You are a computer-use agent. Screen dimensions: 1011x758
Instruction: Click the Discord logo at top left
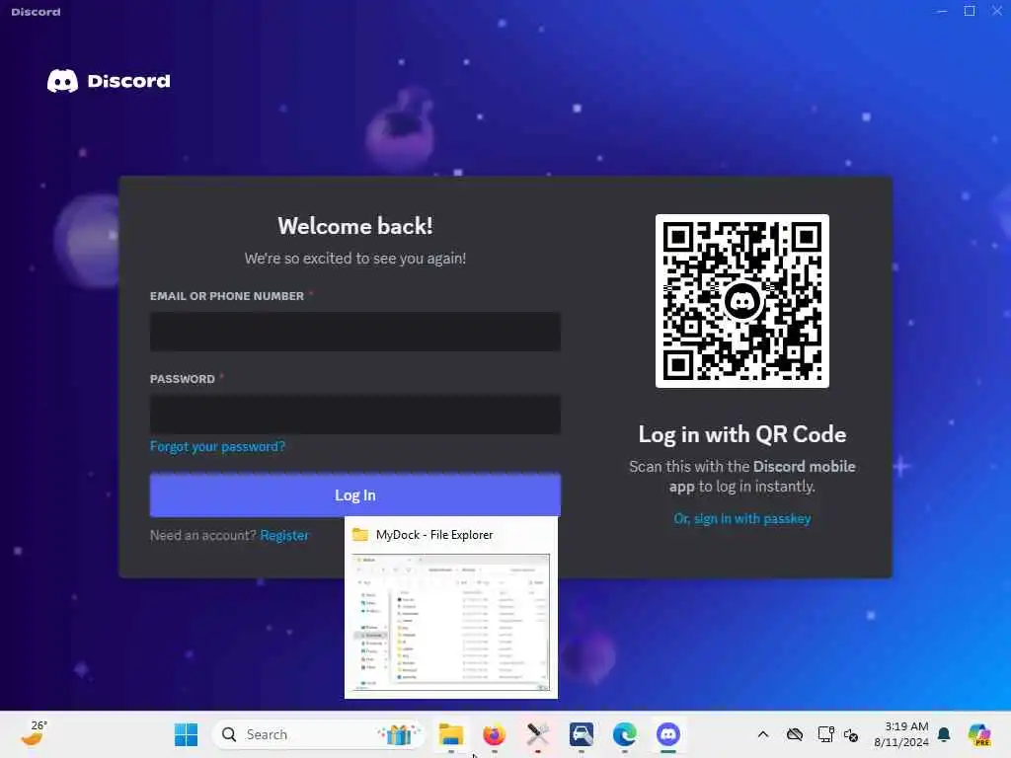(x=109, y=81)
